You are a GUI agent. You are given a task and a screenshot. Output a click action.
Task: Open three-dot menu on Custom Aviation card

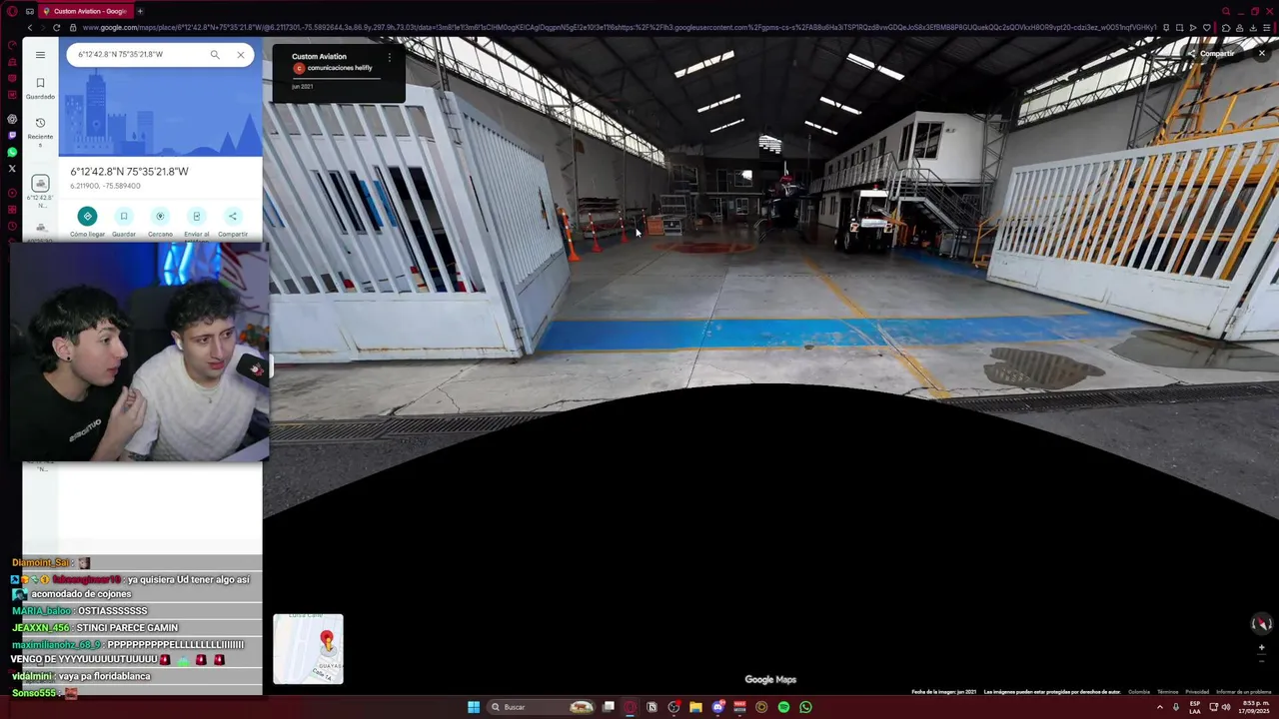tap(390, 58)
